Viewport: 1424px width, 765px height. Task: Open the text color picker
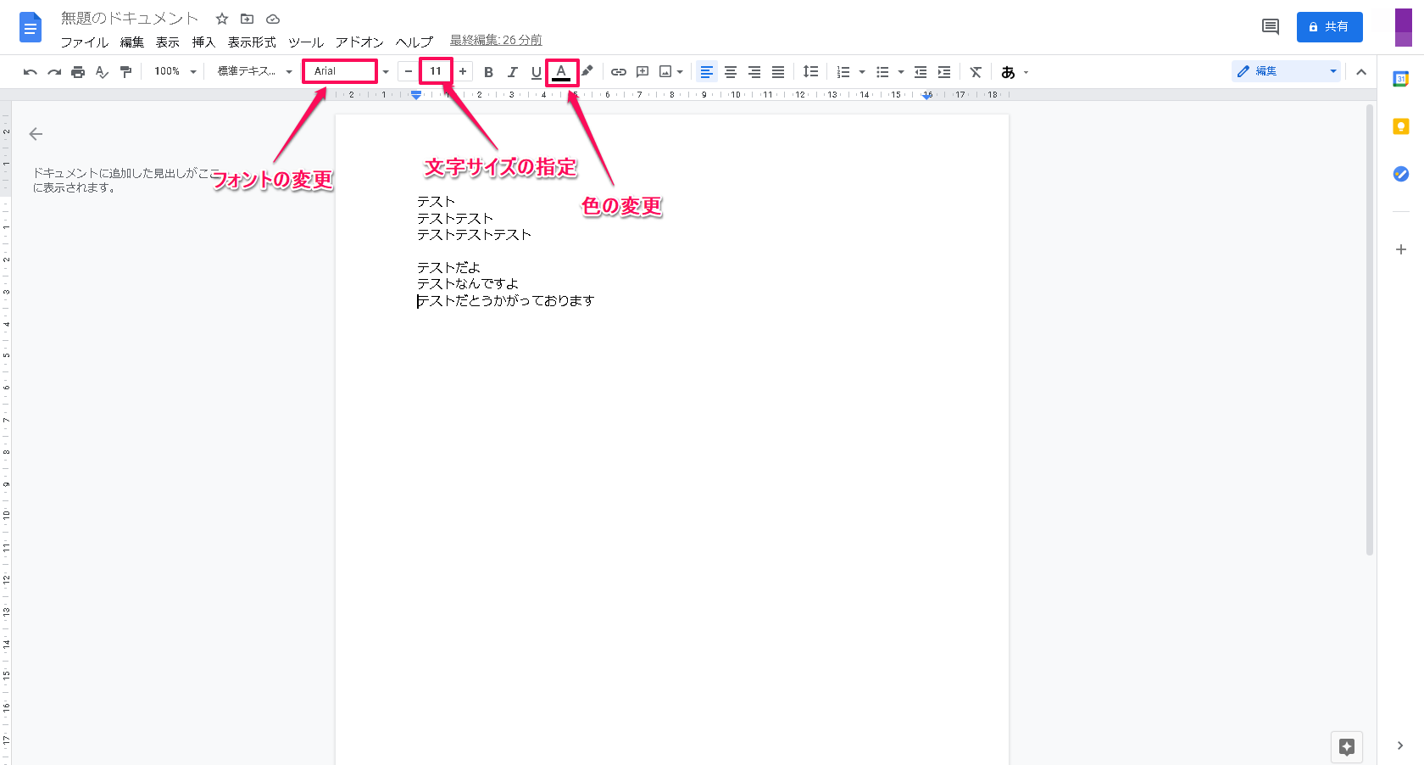pos(561,72)
